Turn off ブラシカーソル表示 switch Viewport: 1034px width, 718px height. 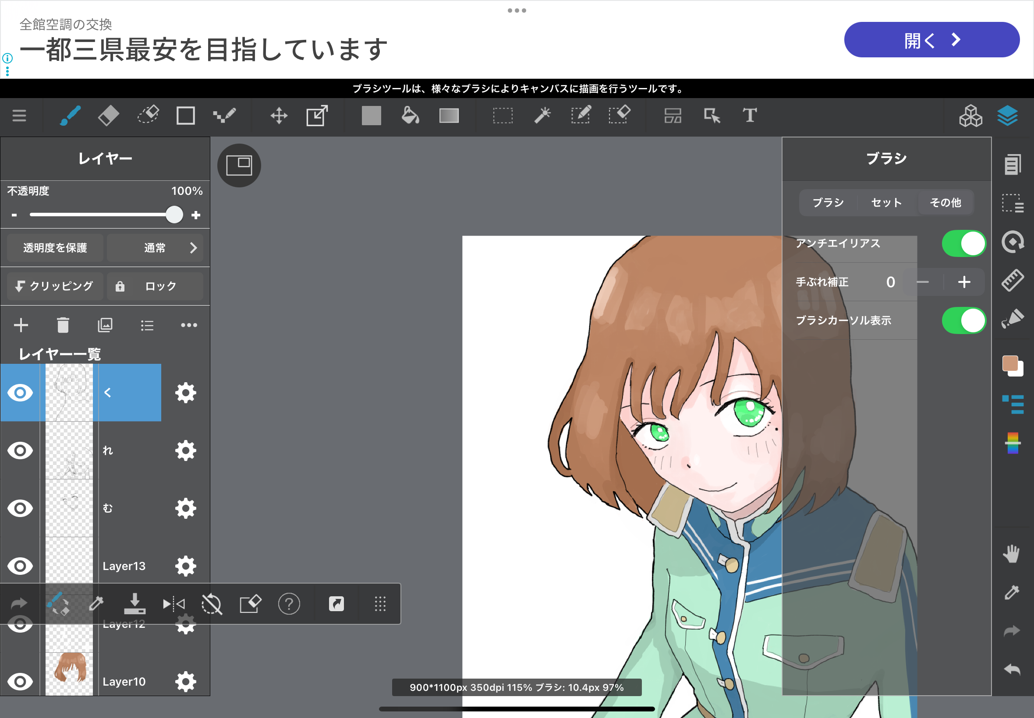963,321
